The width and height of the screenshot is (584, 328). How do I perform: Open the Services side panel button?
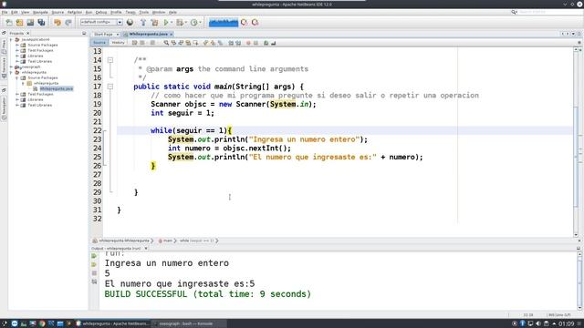click(4, 67)
